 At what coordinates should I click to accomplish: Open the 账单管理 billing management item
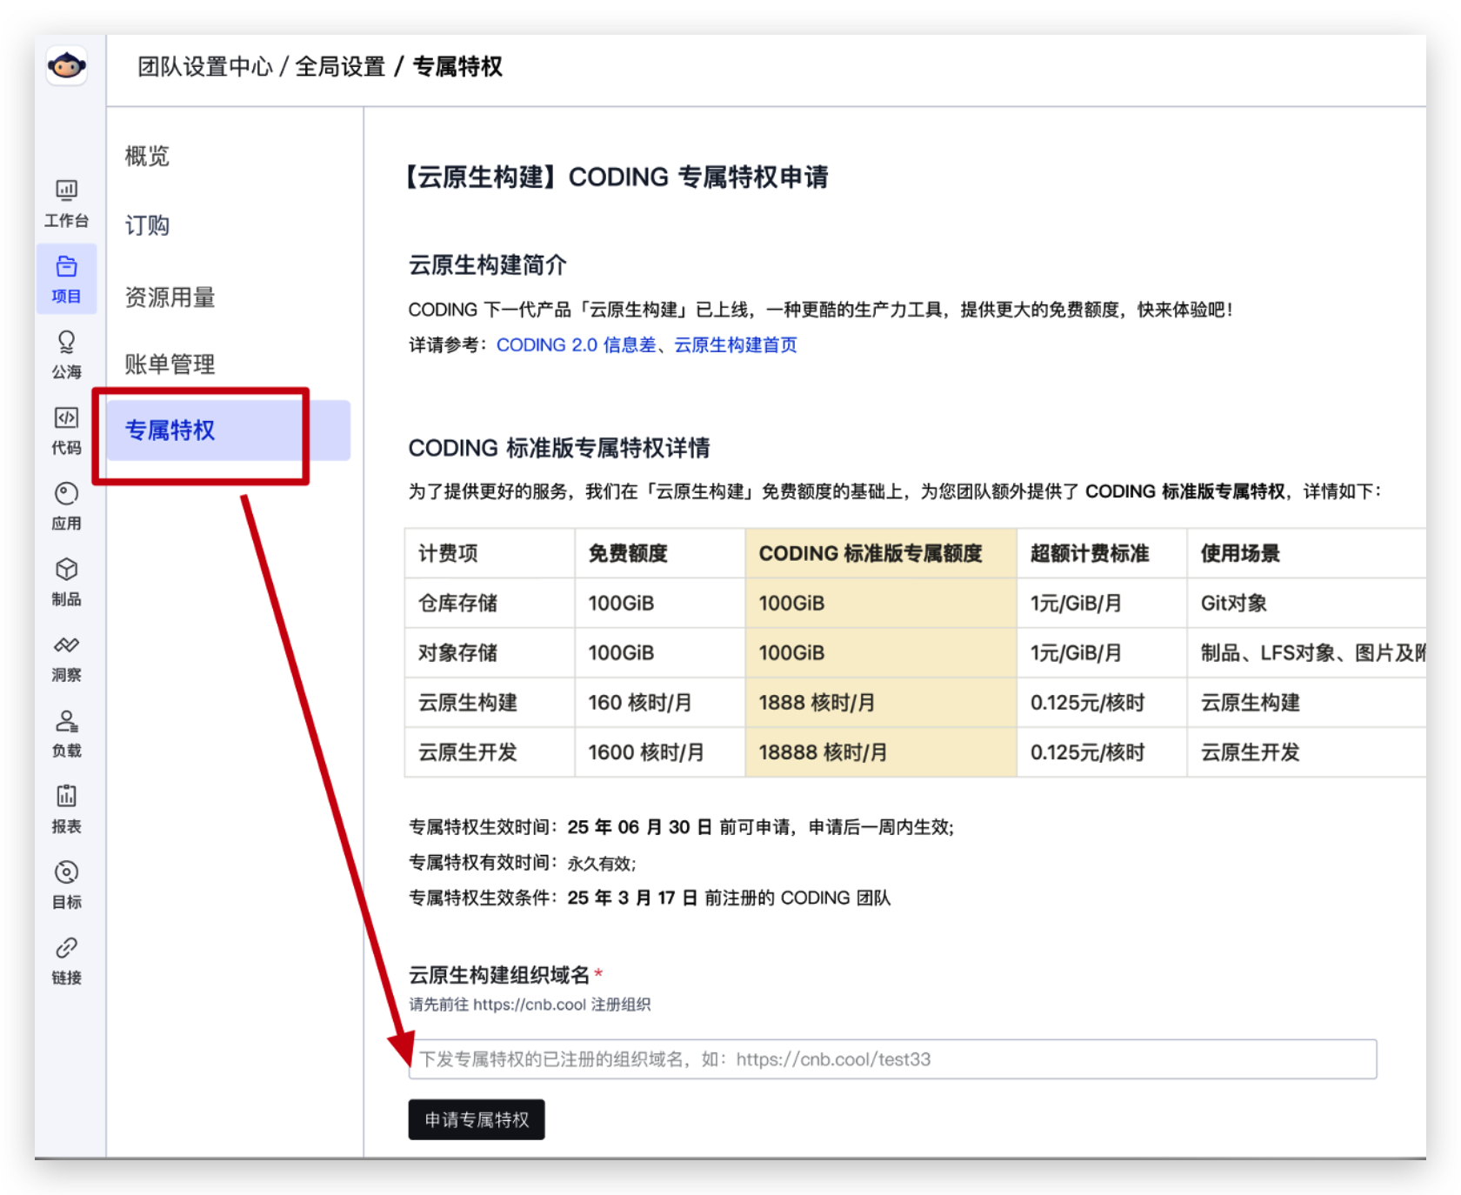(x=170, y=364)
